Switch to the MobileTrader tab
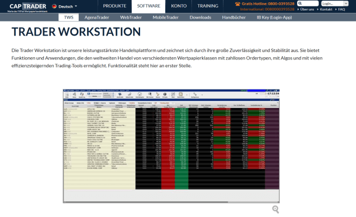The width and height of the screenshot is (356, 217). pos(166,17)
